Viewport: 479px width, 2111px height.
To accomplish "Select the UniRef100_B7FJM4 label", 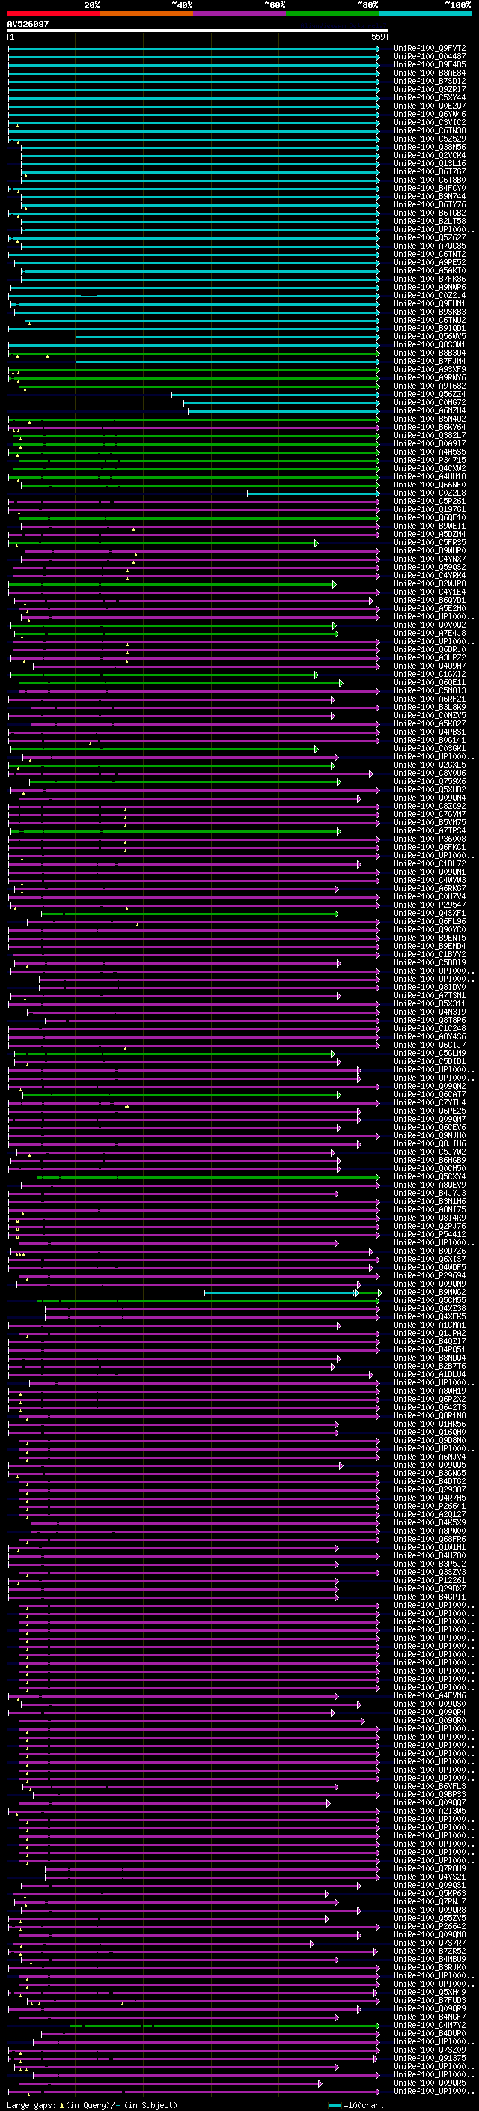I will click(x=429, y=362).
